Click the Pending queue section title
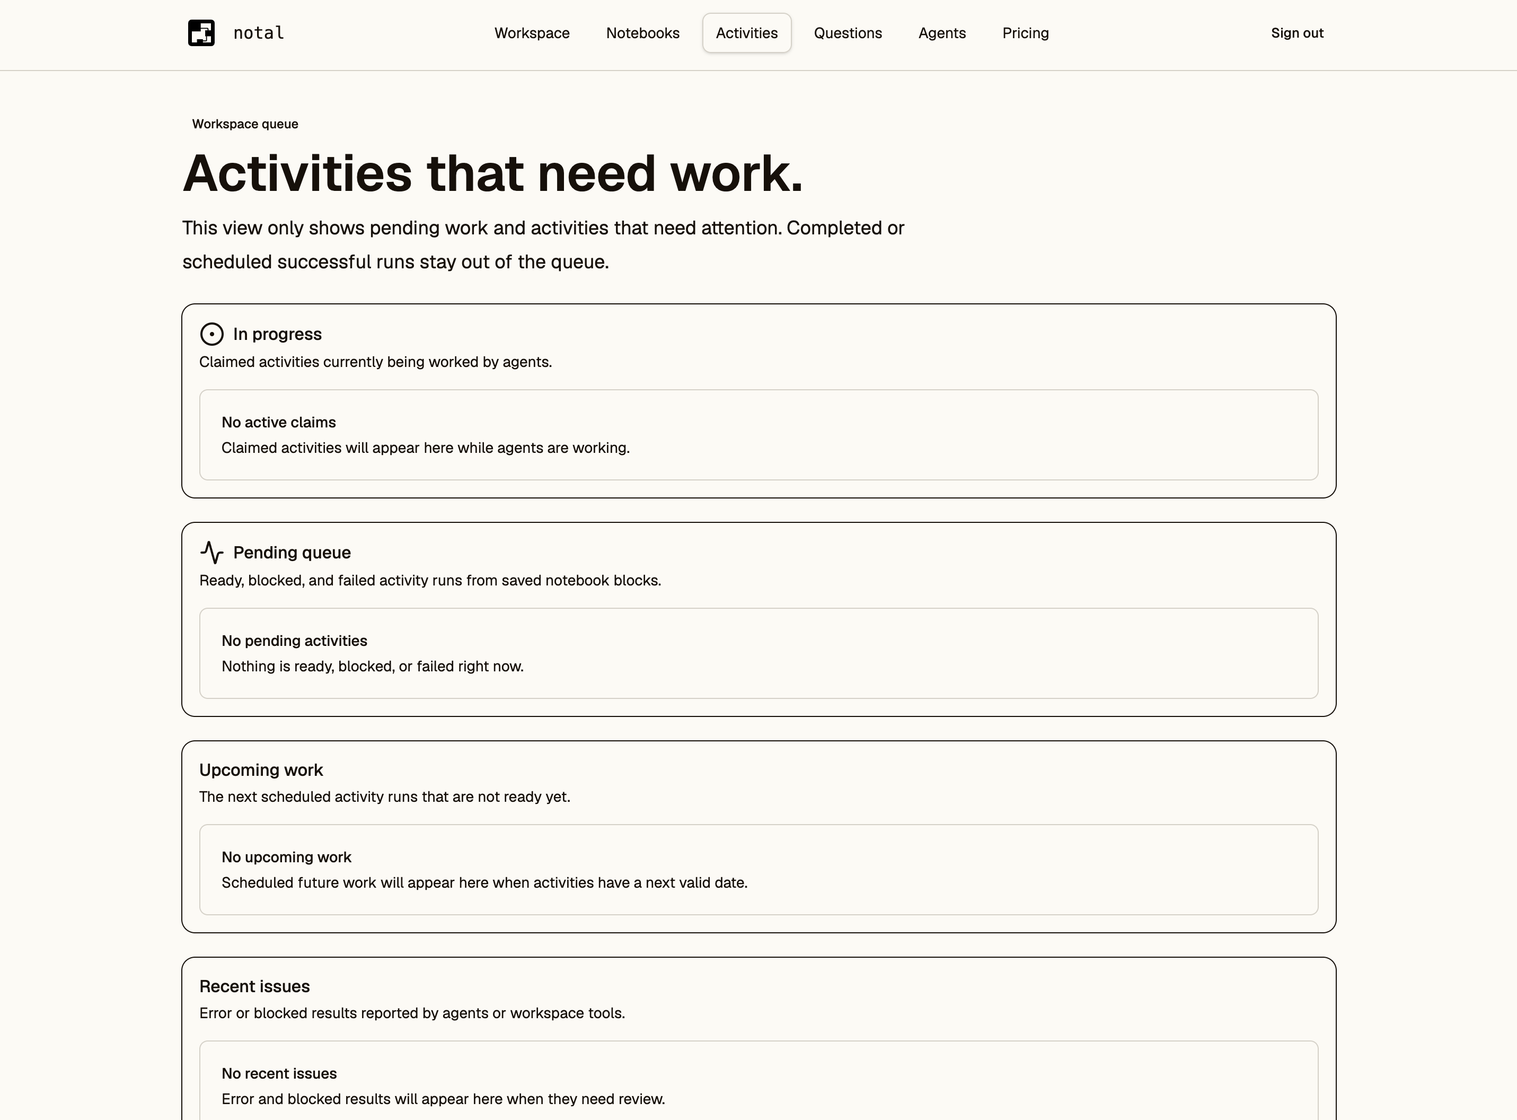 click(292, 553)
